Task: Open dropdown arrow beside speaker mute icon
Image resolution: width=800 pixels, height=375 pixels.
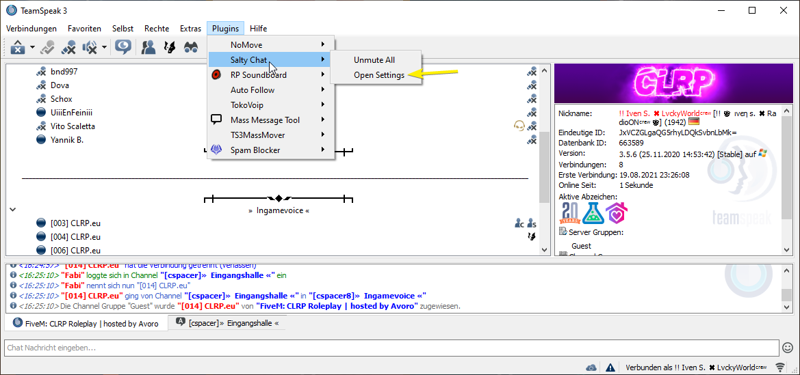Action: pos(104,48)
